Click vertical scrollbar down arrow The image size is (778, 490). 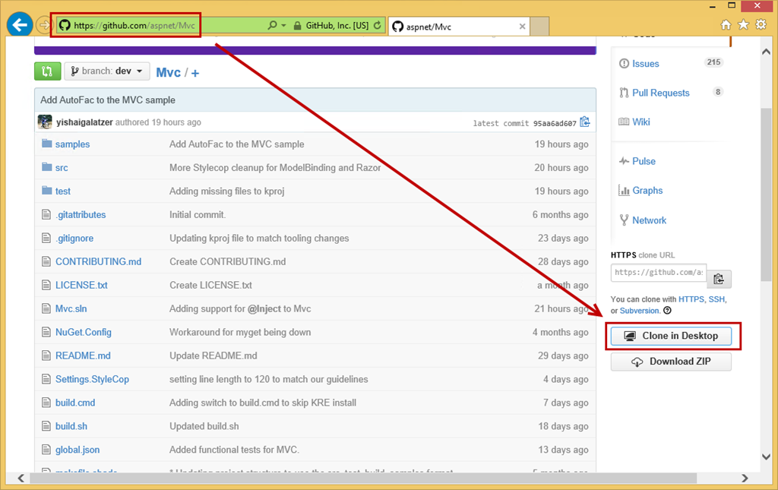click(766, 457)
